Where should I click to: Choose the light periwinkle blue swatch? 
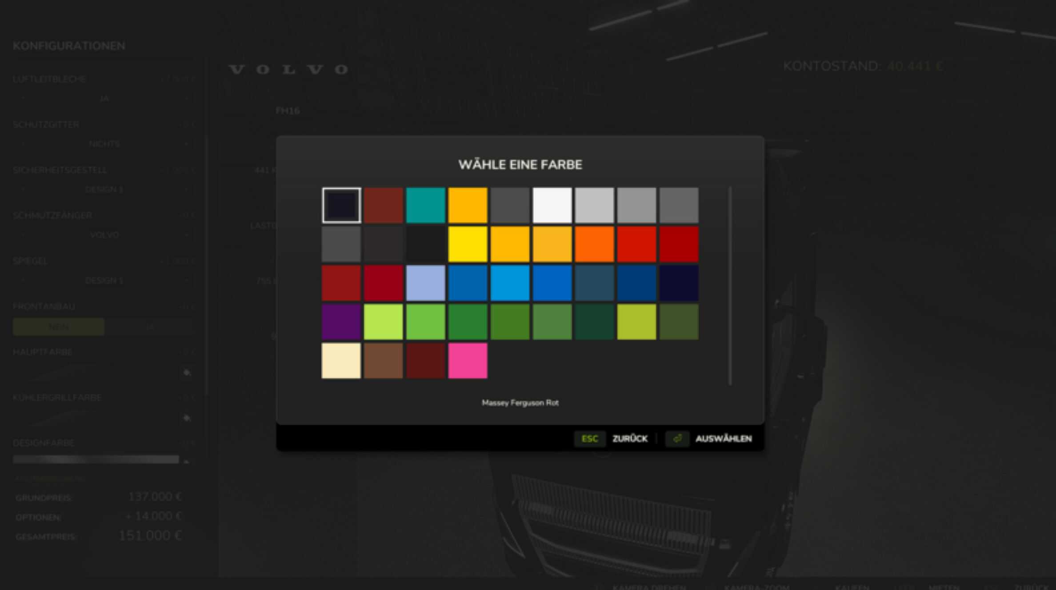(x=425, y=283)
